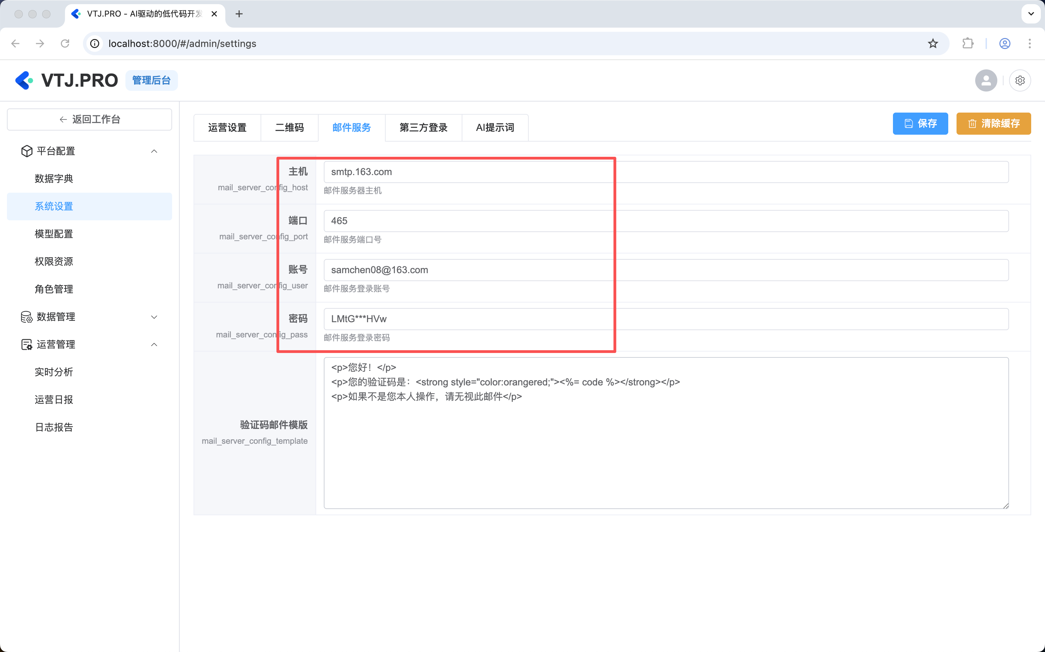The height and width of the screenshot is (652, 1045).
Task: Open the browser extensions puzzle icon
Action: tap(968, 44)
